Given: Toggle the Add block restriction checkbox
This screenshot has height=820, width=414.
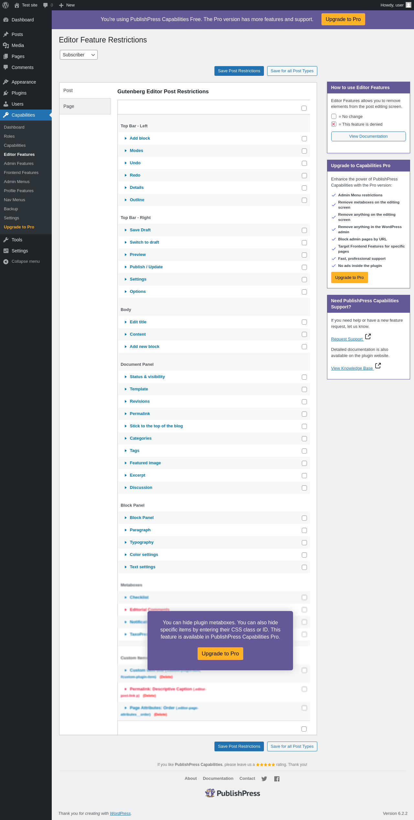Looking at the screenshot, I should click(304, 139).
